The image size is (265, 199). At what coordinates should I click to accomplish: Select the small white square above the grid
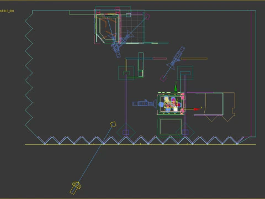point(129,15)
